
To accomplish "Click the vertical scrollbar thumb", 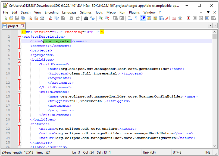I will coord(215,37).
